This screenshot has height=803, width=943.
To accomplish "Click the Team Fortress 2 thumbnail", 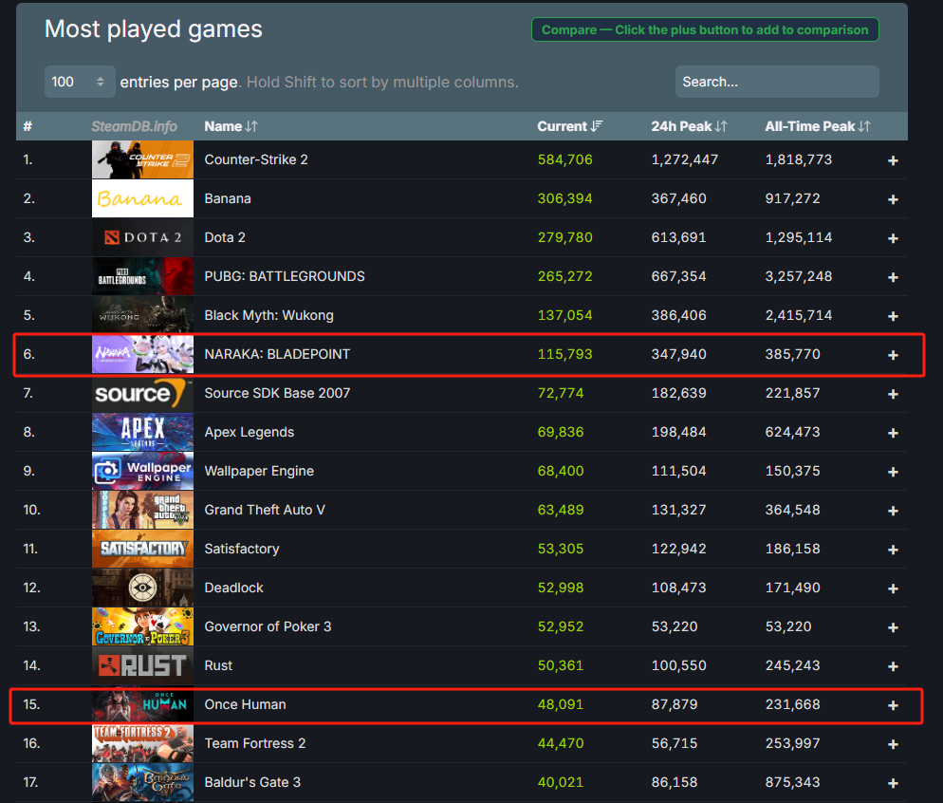I will tap(142, 743).
